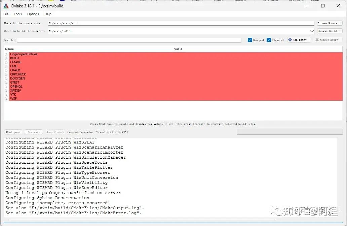Click the WizSimulationManager output line
Viewport: 347px width, 226px height.
click(66, 157)
